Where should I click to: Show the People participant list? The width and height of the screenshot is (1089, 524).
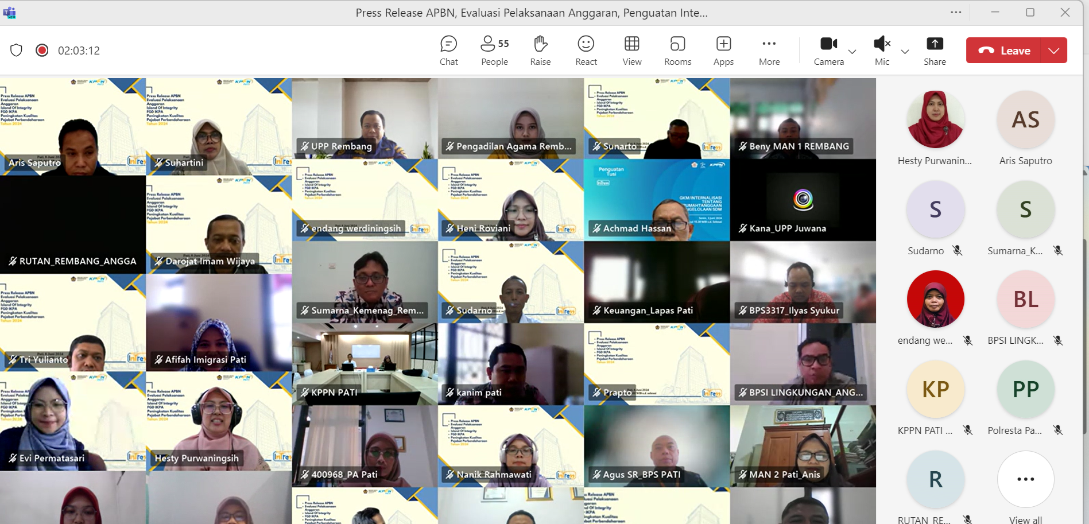(494, 51)
